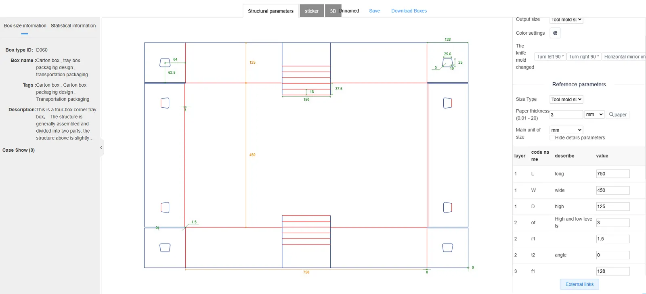Rotate the knife mold with Turn right 90°
Screen dimensions: 646x294
pyautogui.click(x=584, y=57)
